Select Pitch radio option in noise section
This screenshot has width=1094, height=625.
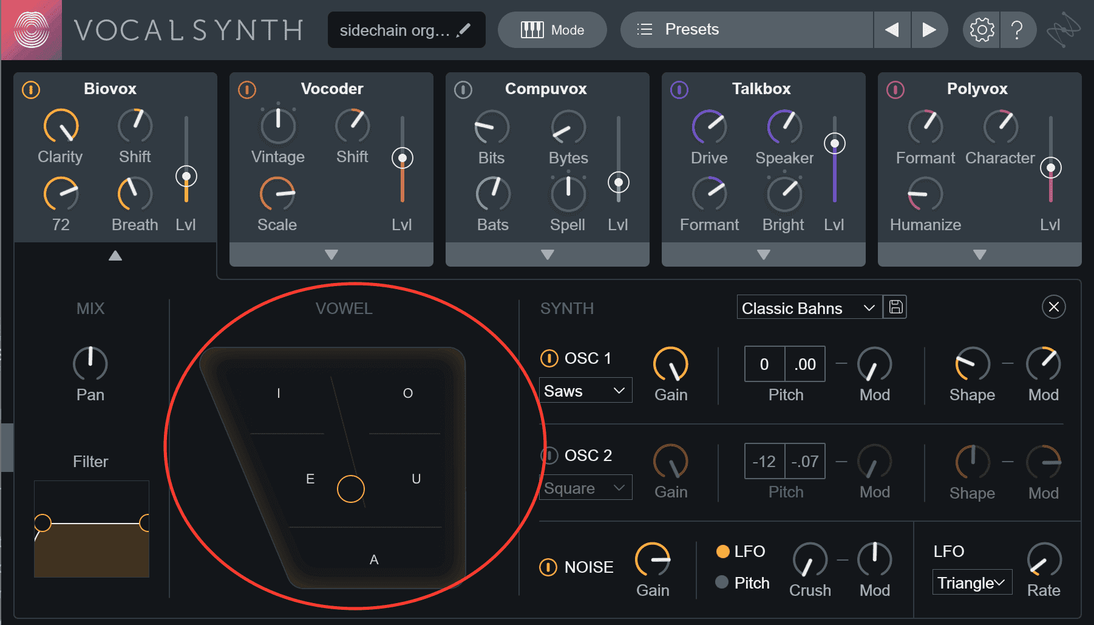pyautogui.click(x=722, y=582)
